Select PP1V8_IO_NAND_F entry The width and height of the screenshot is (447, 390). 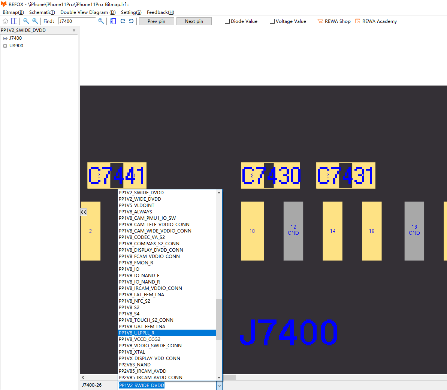click(167, 276)
